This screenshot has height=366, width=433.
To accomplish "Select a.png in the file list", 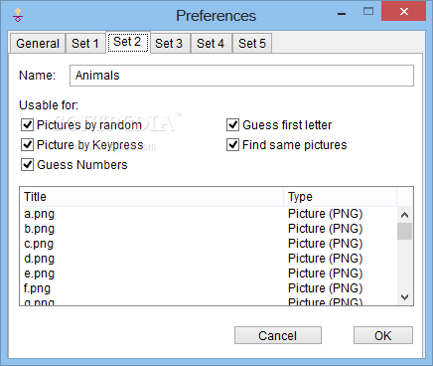I will tap(209, 214).
